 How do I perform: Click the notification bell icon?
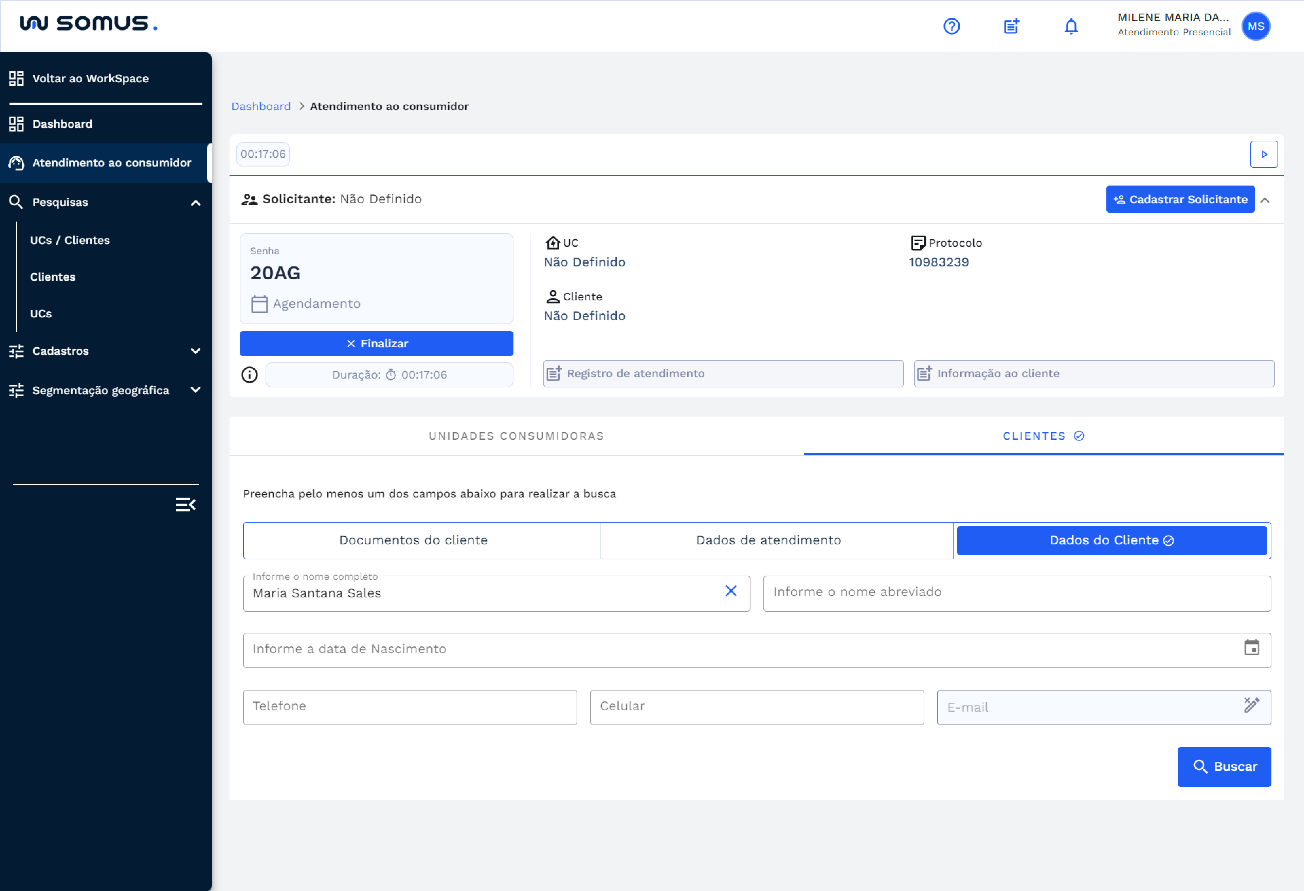(1071, 26)
